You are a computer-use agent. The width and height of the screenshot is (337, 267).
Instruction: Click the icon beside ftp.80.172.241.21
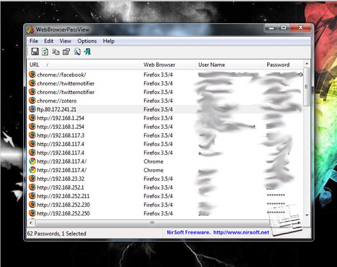pos(32,109)
